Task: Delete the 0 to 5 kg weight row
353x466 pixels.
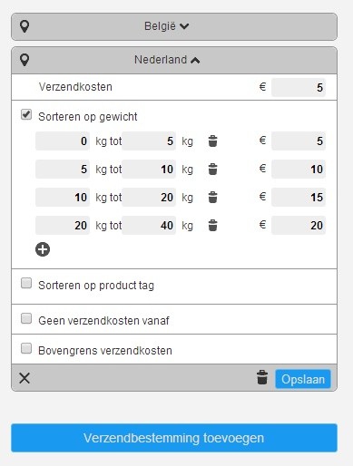Action: pos(212,141)
